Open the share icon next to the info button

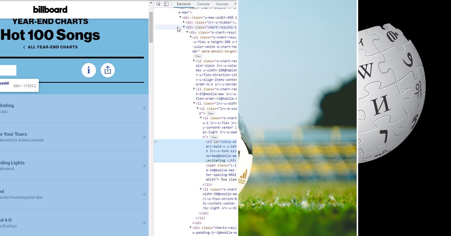(x=108, y=70)
